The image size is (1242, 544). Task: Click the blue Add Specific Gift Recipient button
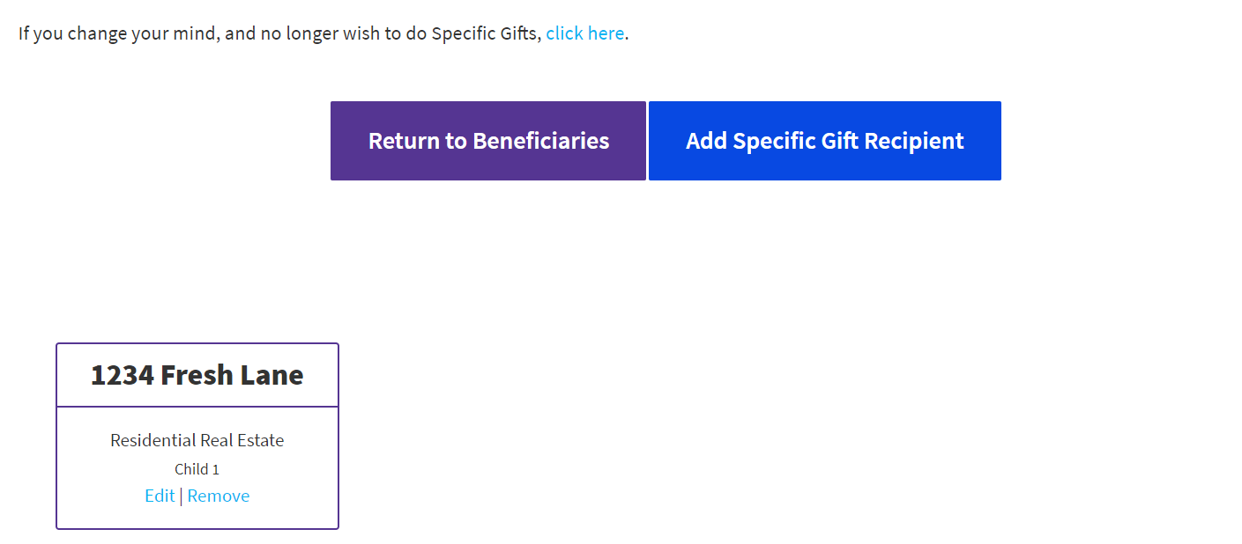[824, 141]
